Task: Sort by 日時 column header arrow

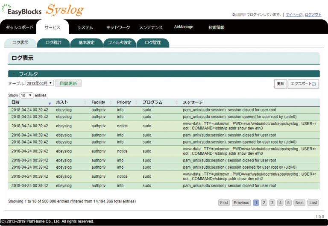Action: pyautogui.click(x=50, y=103)
